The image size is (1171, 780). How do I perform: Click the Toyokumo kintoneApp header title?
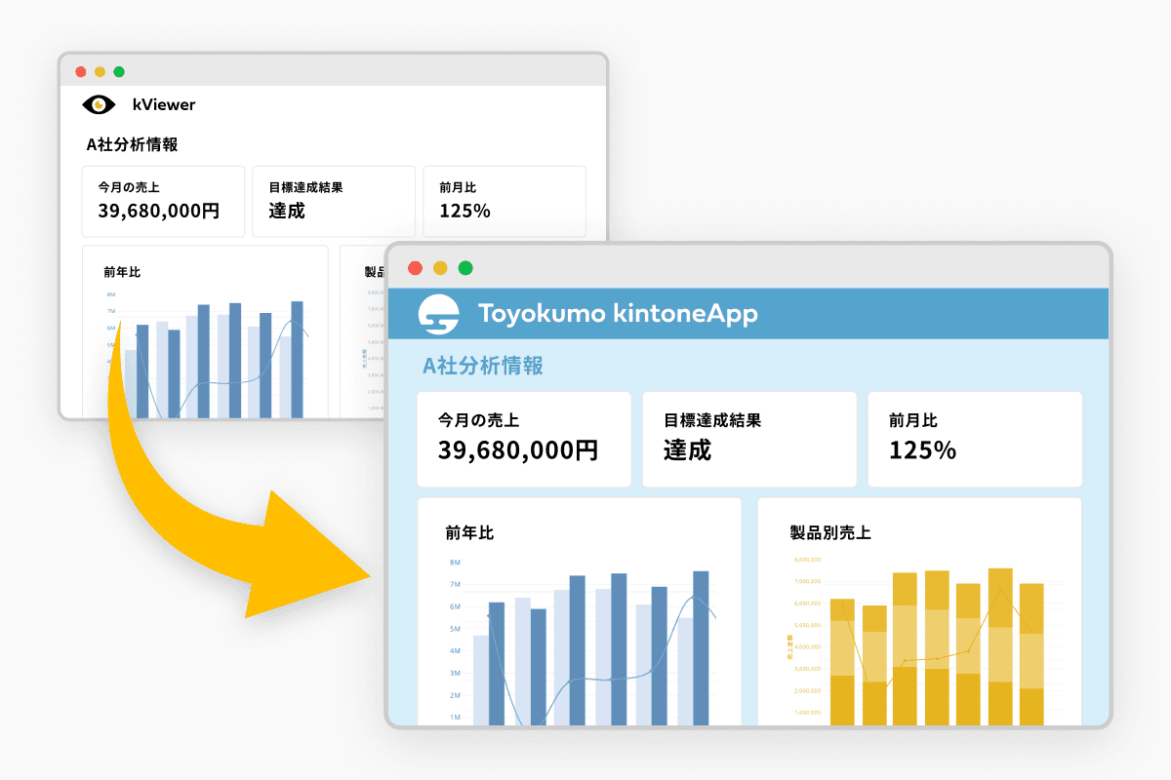pos(617,314)
